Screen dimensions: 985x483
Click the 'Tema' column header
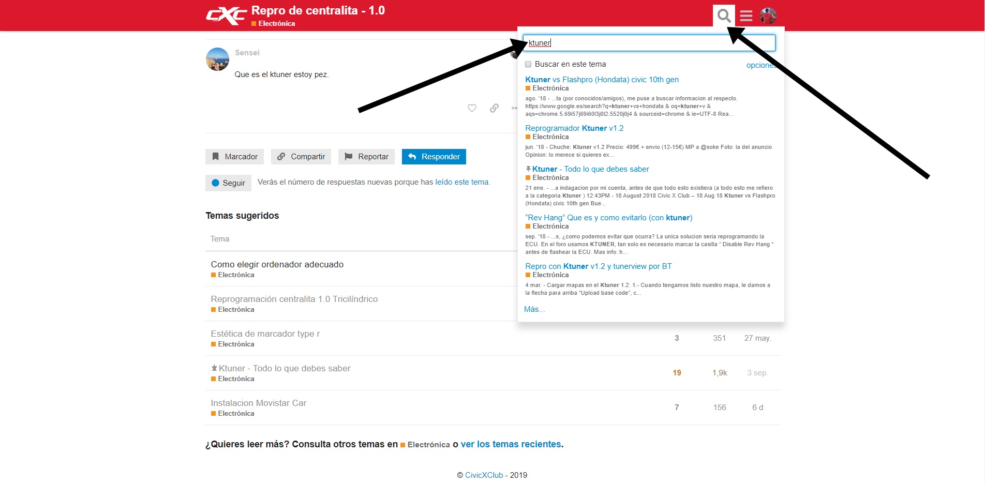pyautogui.click(x=220, y=239)
